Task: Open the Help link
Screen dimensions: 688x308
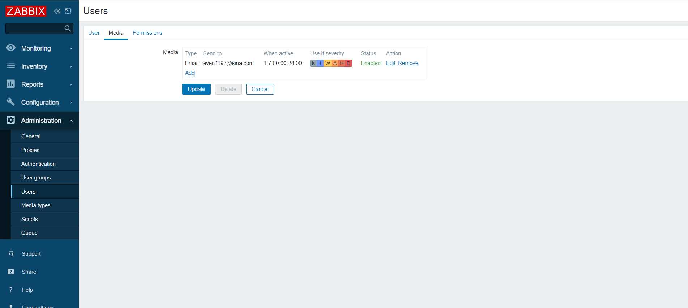Action: 27,290
